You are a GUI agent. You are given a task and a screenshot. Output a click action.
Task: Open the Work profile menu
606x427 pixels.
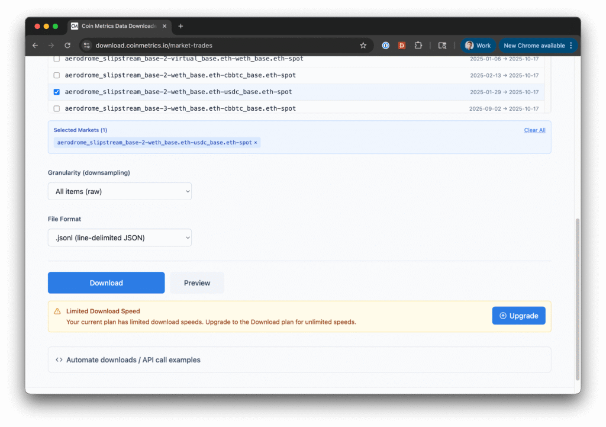click(478, 46)
